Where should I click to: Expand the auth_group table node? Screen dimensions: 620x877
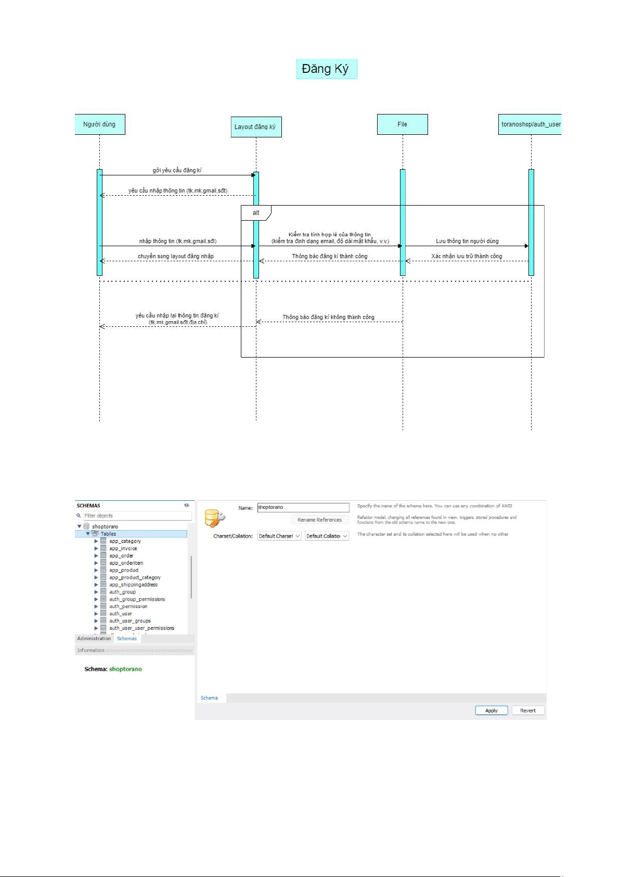[96, 592]
